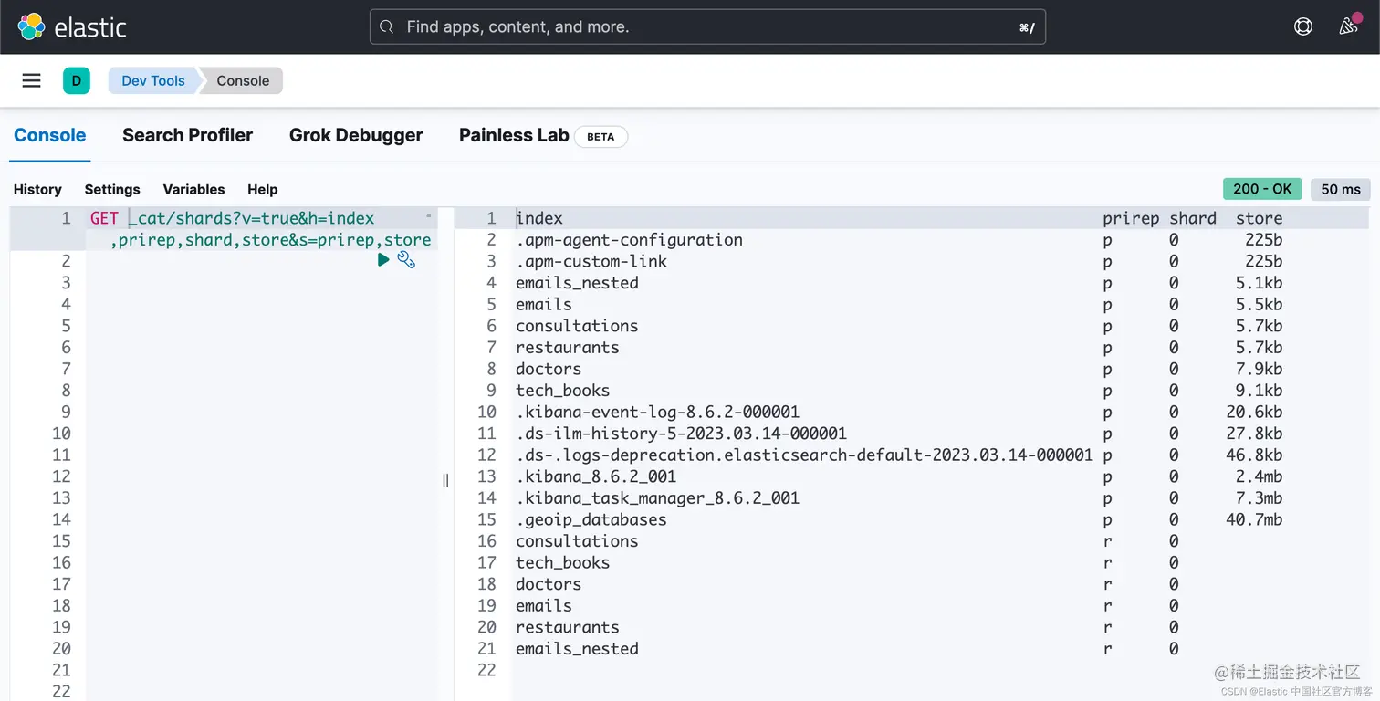Click the 200 - OK status badge
The height and width of the screenshot is (701, 1380).
(1262, 189)
